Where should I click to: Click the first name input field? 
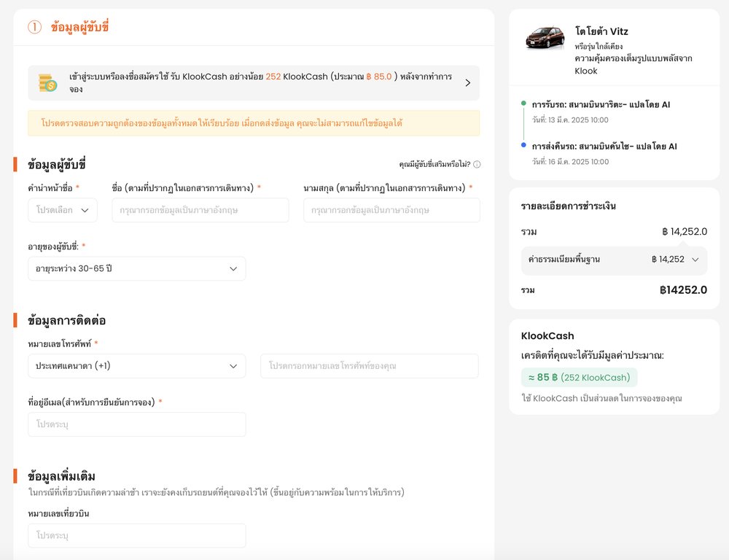click(x=200, y=210)
